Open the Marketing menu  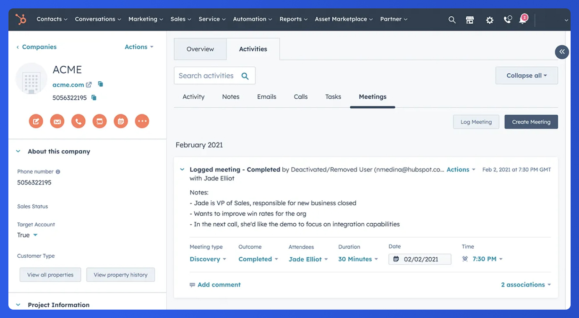pyautogui.click(x=146, y=19)
